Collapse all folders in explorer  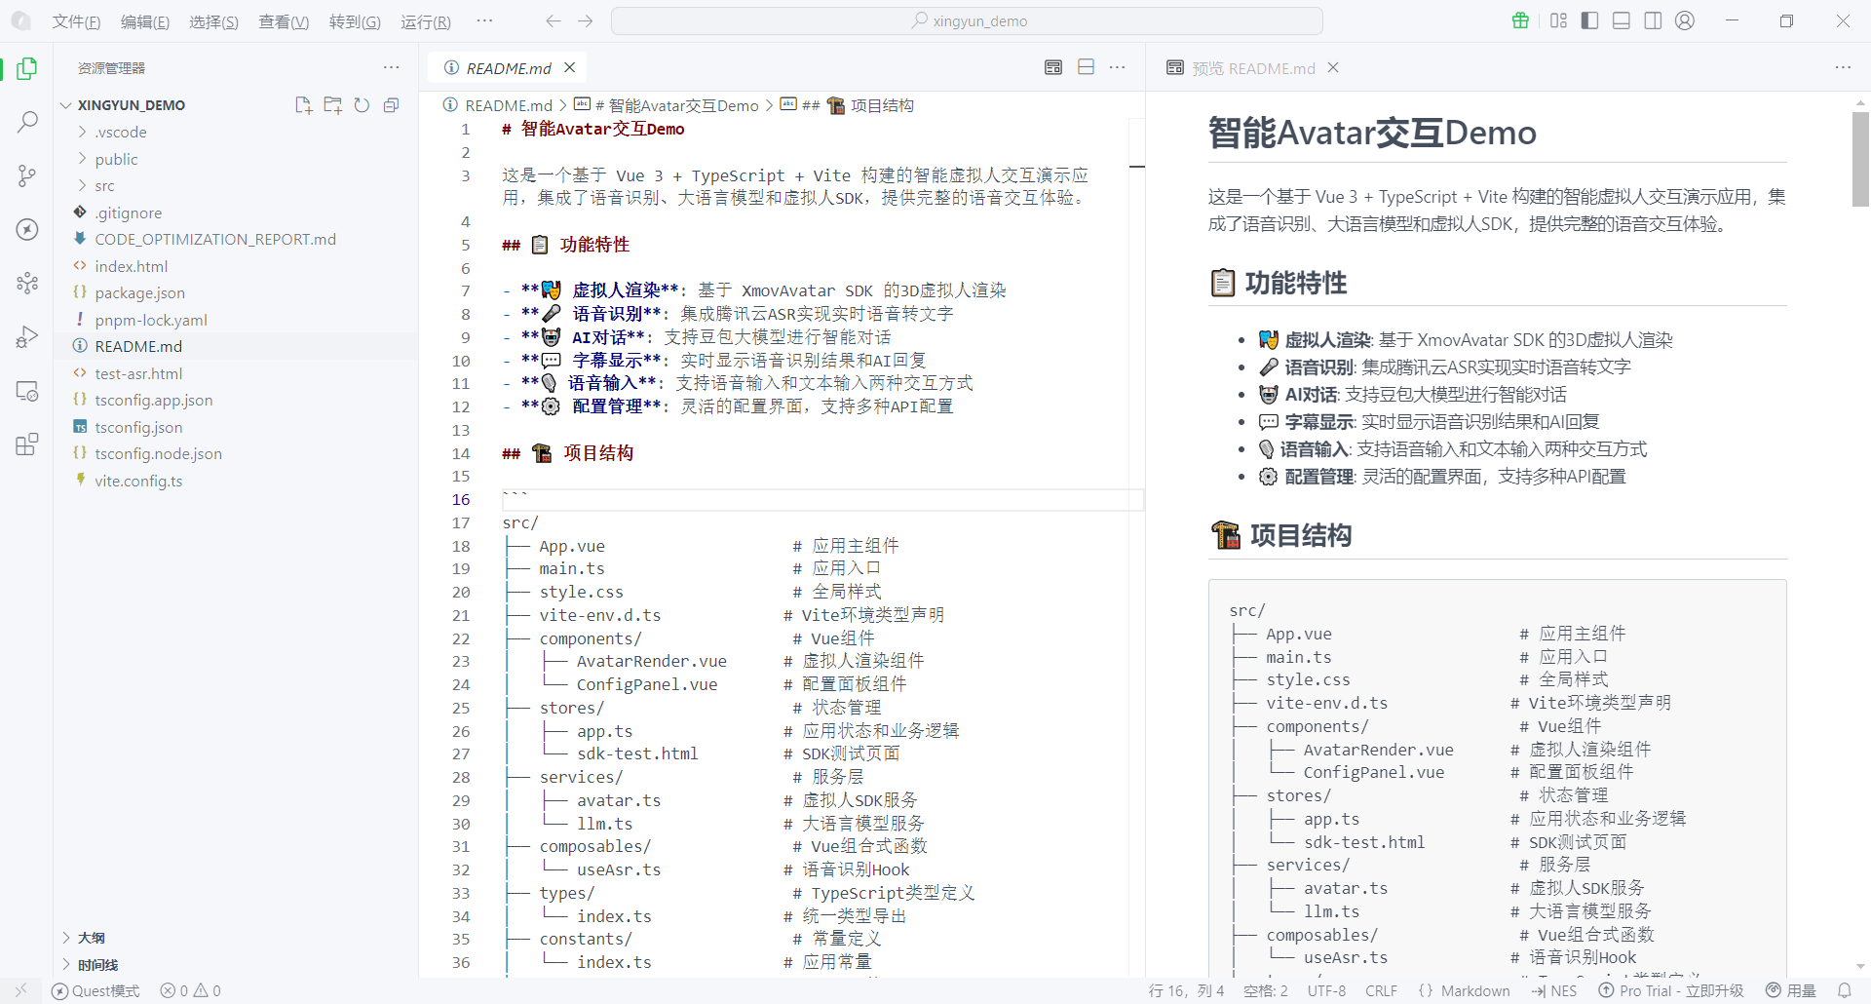point(392,105)
